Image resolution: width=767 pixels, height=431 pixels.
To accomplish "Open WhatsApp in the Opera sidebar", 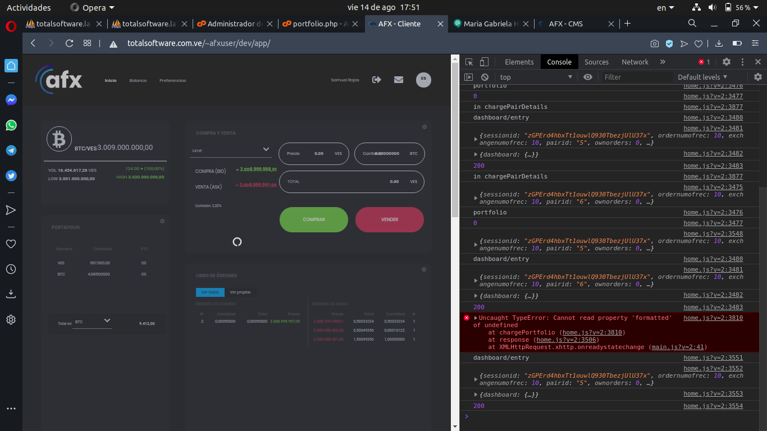I will coord(11,125).
